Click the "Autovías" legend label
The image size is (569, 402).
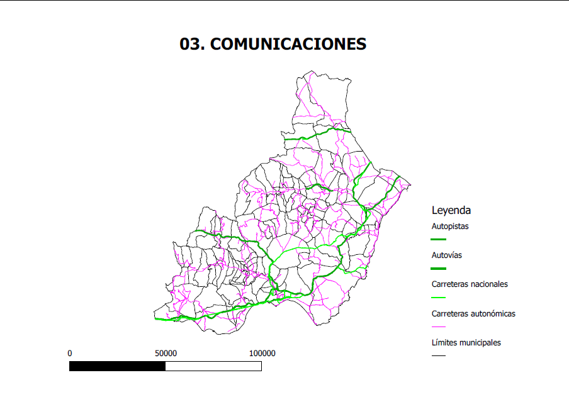[x=447, y=255]
